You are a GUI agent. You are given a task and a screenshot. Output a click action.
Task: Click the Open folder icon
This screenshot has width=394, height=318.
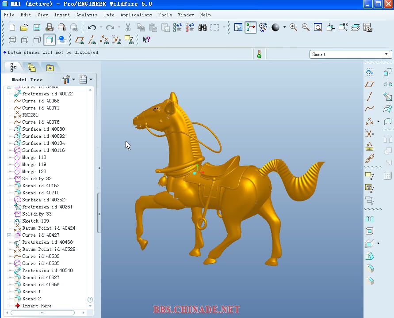click(24, 27)
